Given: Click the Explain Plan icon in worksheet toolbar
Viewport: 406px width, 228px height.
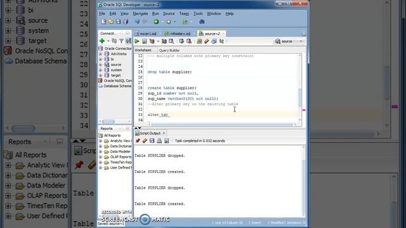Looking at the screenshot, I should pos(152,41).
